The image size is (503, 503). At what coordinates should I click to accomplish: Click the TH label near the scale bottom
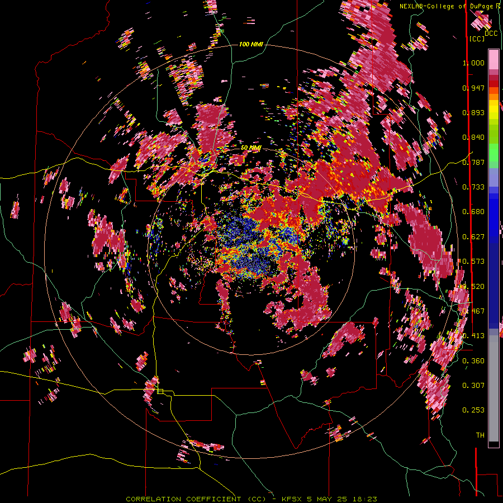point(480,435)
